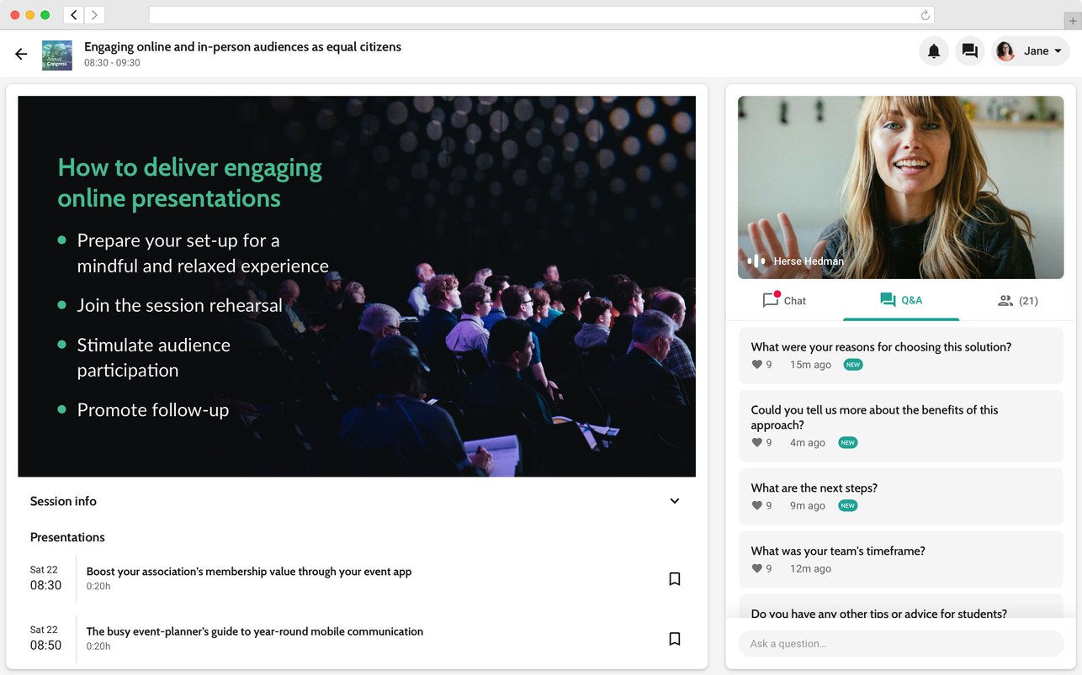
Task: Expand the Session info section chevron
Action: [x=674, y=501]
